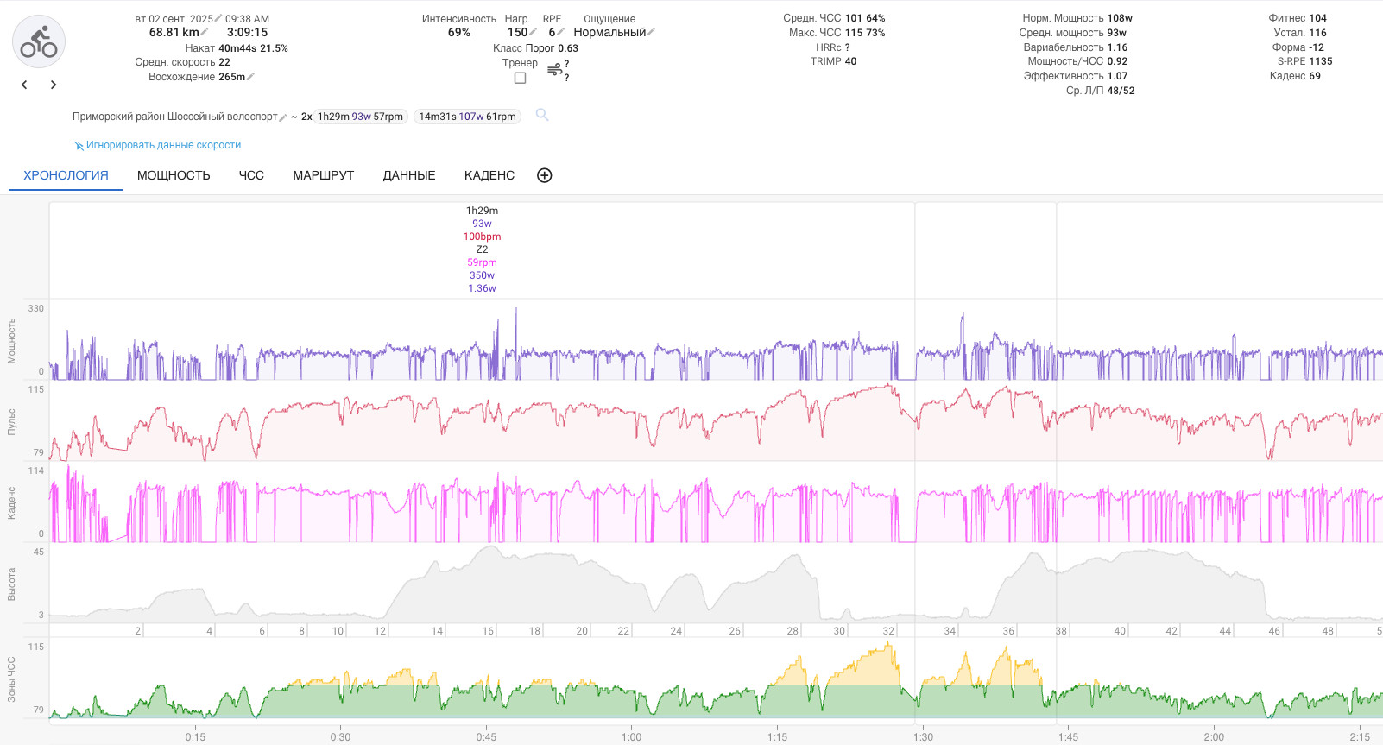Click the Интенсивность 69% value
1383x745 pixels.
[x=459, y=32]
